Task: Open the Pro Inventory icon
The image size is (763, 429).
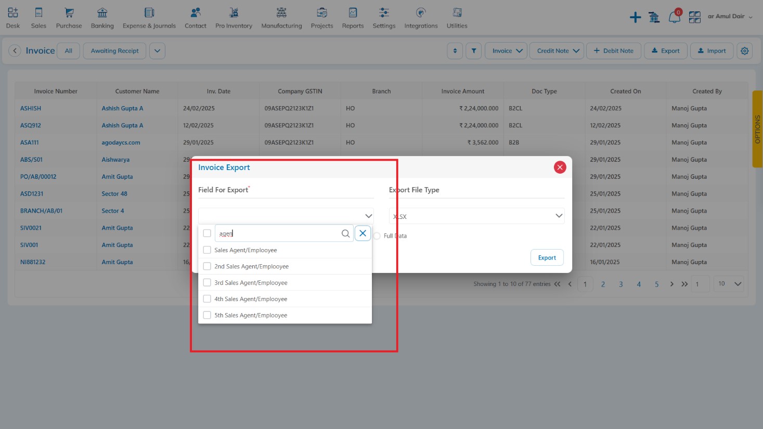Action: pos(234,12)
